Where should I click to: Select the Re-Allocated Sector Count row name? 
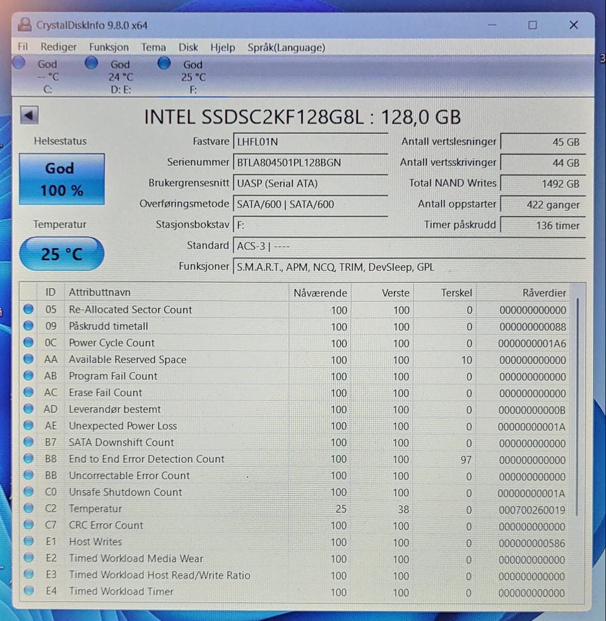[130, 310]
